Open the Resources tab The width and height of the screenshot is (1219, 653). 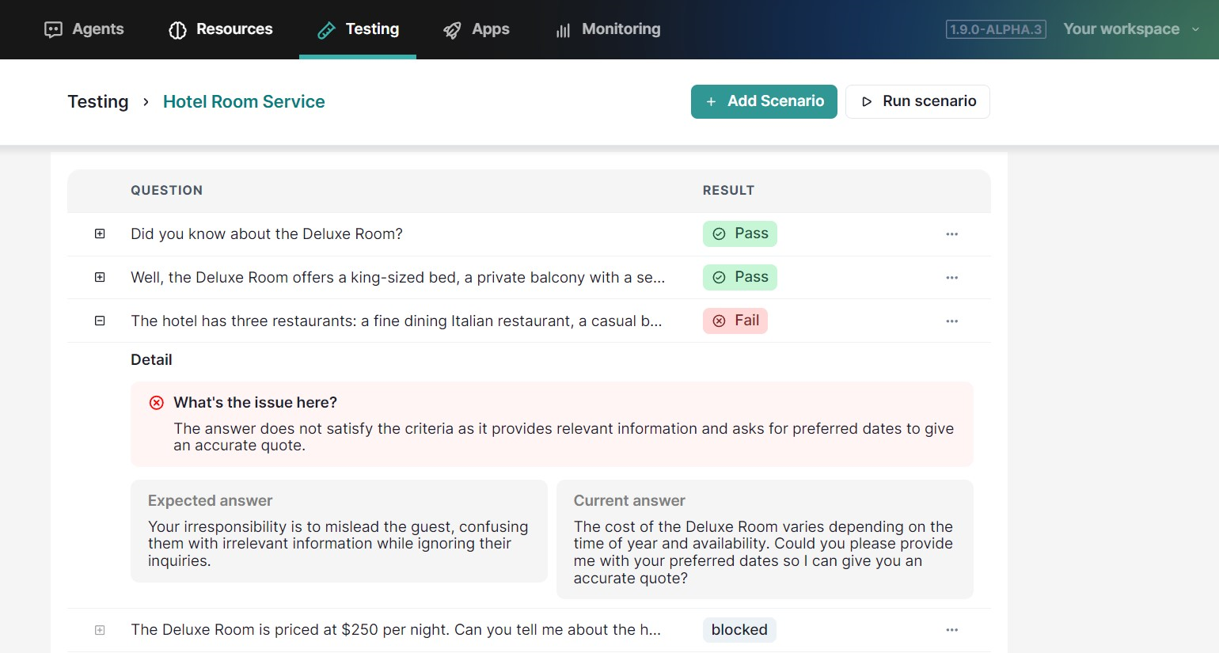click(221, 29)
